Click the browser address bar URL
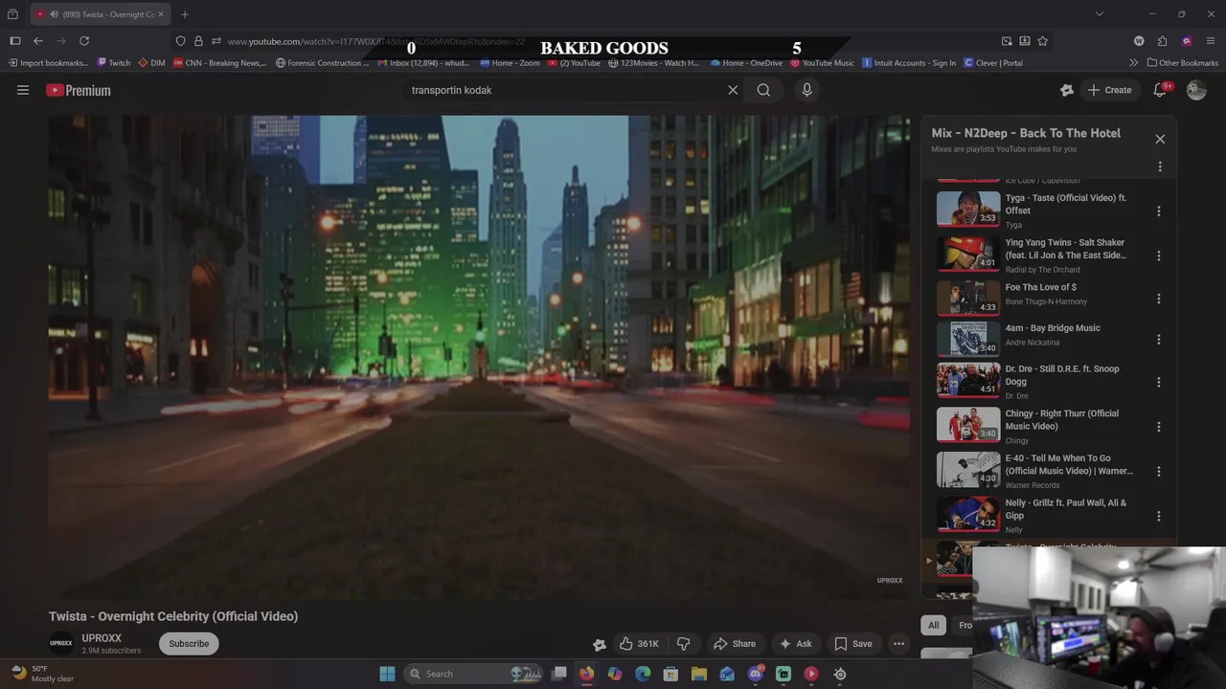This screenshot has width=1226, height=689. point(375,41)
